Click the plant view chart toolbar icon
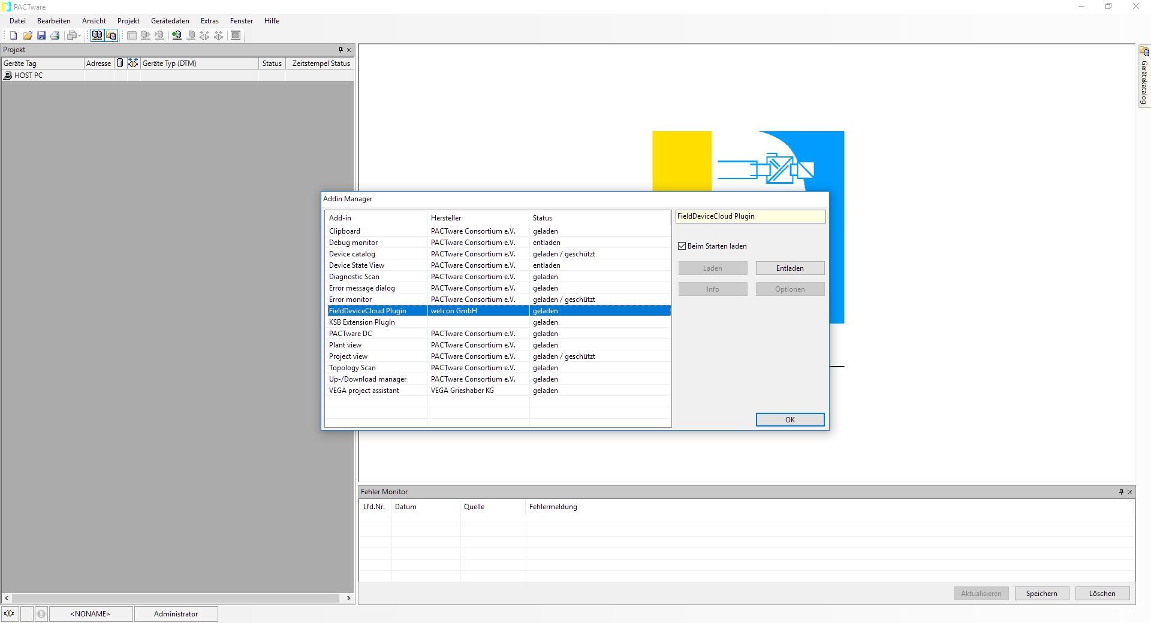The width and height of the screenshot is (1151, 623). 236,35
